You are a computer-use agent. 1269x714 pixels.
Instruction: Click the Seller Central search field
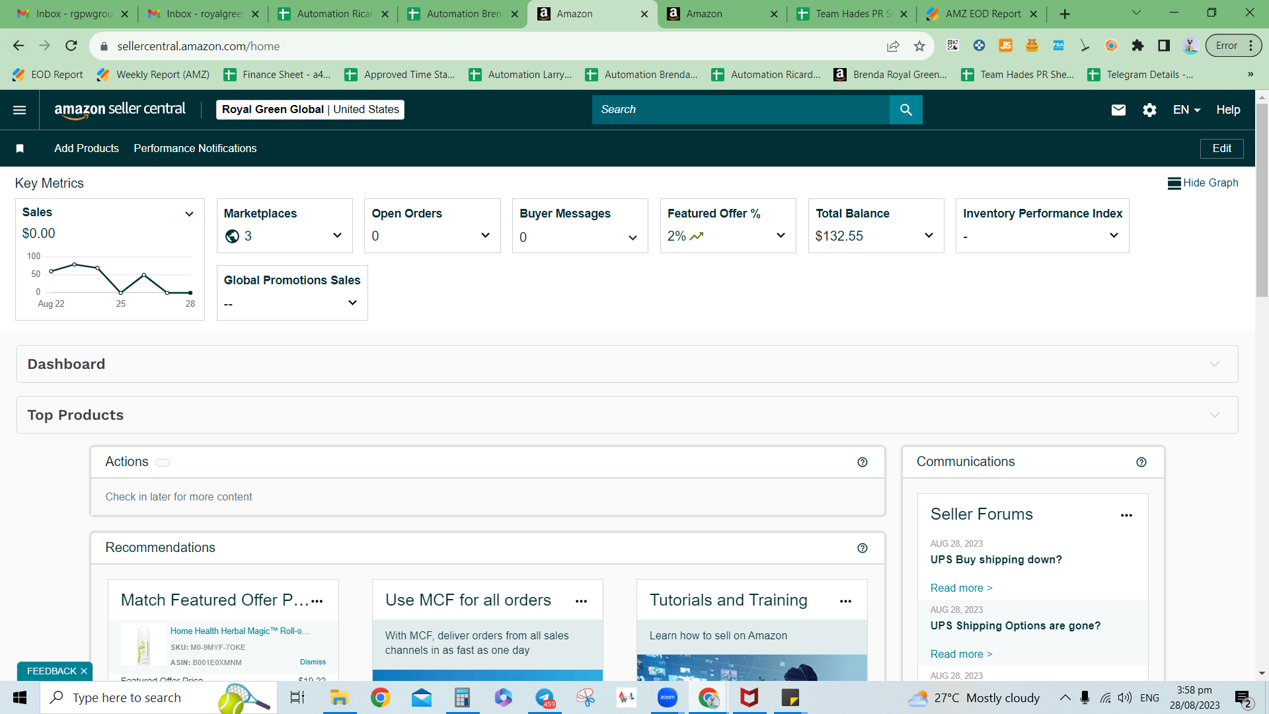741,110
